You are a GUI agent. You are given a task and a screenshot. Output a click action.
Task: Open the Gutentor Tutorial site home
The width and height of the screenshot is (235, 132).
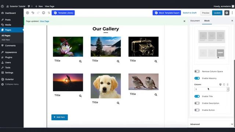coord(16,6)
